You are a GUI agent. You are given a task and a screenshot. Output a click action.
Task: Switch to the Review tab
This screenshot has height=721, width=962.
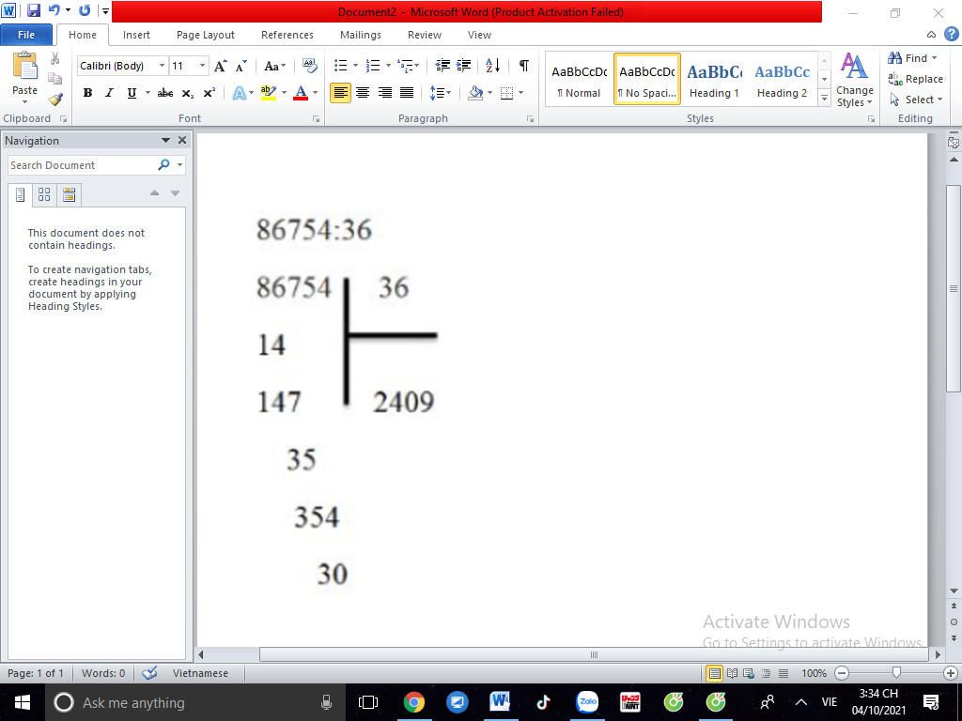[425, 35]
